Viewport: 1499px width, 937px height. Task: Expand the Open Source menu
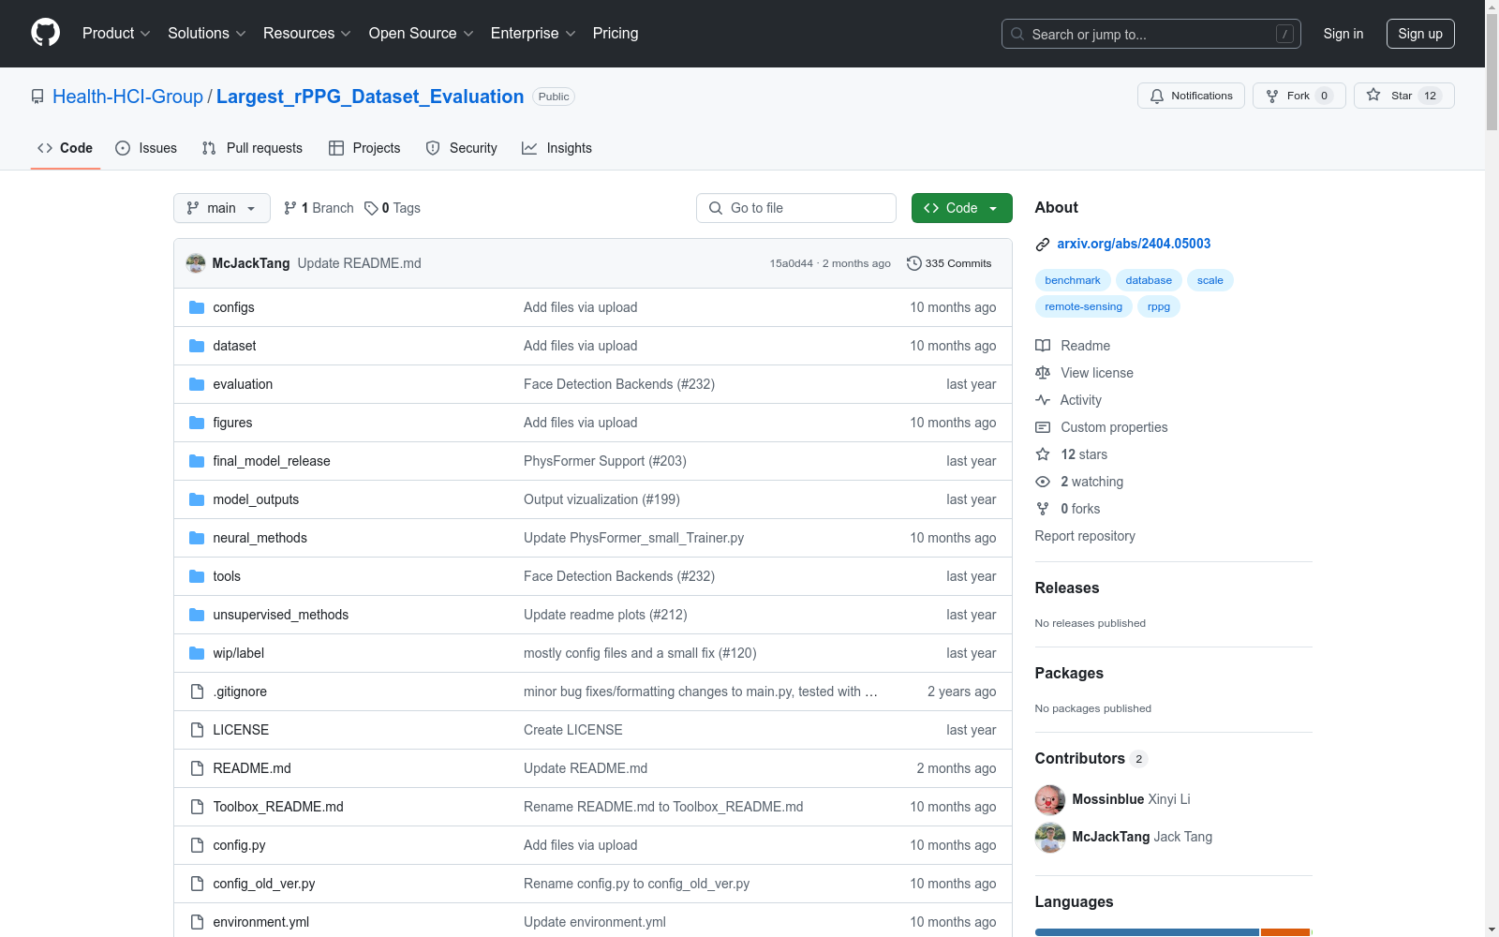click(422, 33)
